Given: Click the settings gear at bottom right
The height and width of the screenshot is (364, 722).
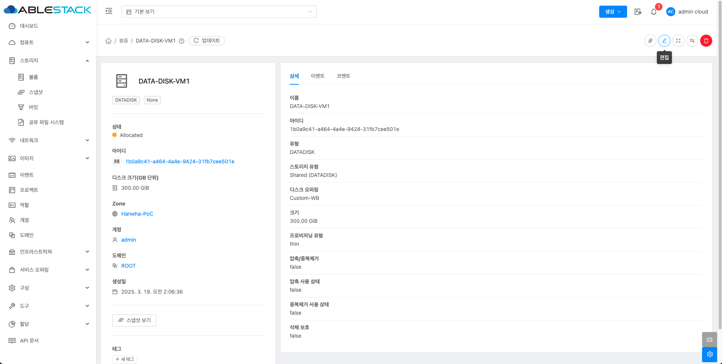Looking at the screenshot, I should (x=710, y=354).
